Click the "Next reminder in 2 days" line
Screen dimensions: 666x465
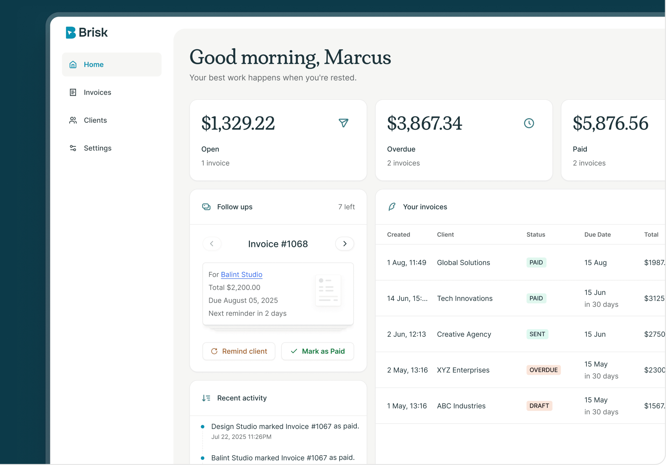point(248,314)
